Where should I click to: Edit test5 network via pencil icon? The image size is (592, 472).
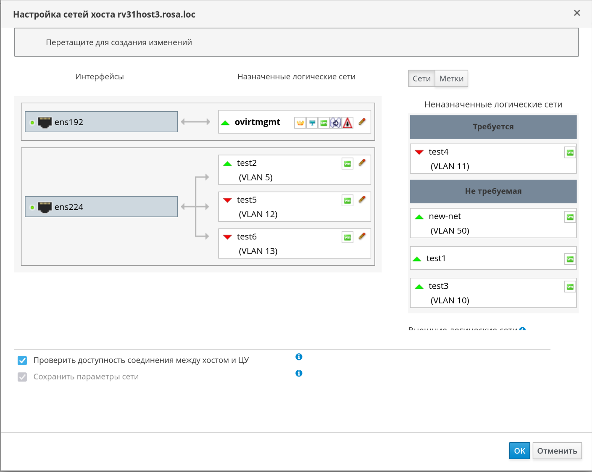(x=362, y=200)
